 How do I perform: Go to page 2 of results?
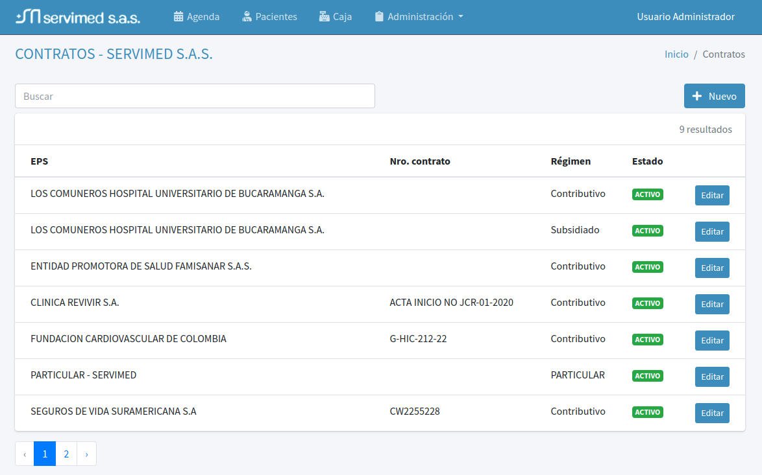(66, 454)
